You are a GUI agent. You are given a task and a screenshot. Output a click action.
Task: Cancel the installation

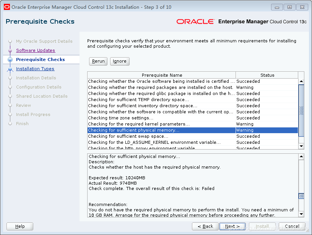click(292, 226)
